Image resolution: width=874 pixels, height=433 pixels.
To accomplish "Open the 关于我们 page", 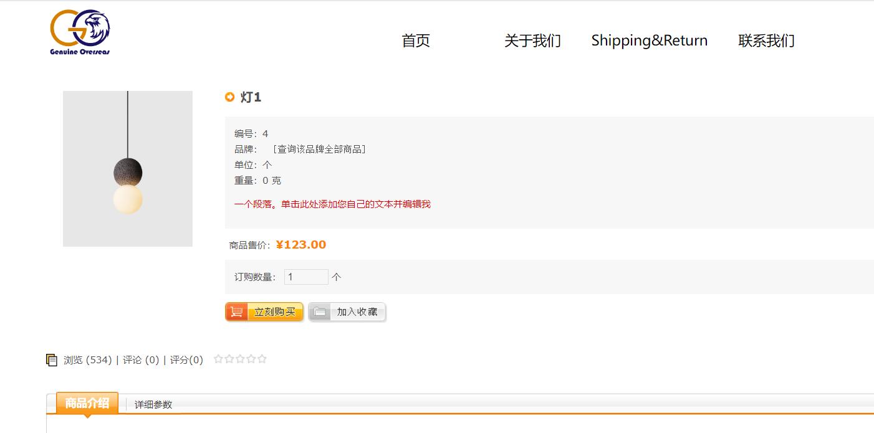I will pos(532,41).
